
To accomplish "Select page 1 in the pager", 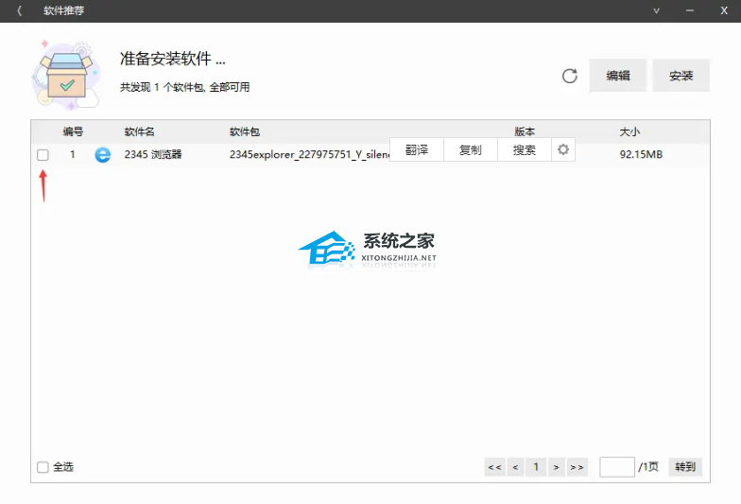I will [x=536, y=467].
